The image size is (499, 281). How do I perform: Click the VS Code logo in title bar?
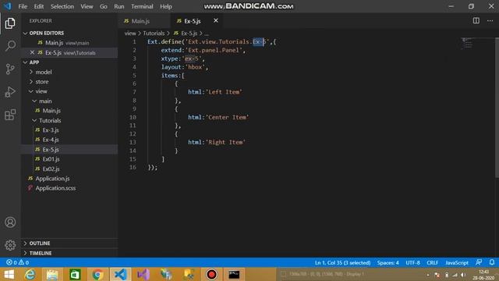click(7, 6)
